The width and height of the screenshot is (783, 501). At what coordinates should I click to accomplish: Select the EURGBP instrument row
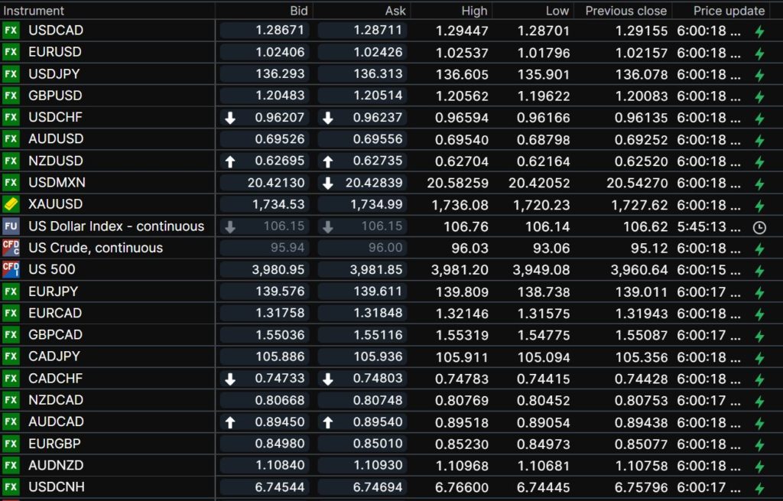click(54, 444)
